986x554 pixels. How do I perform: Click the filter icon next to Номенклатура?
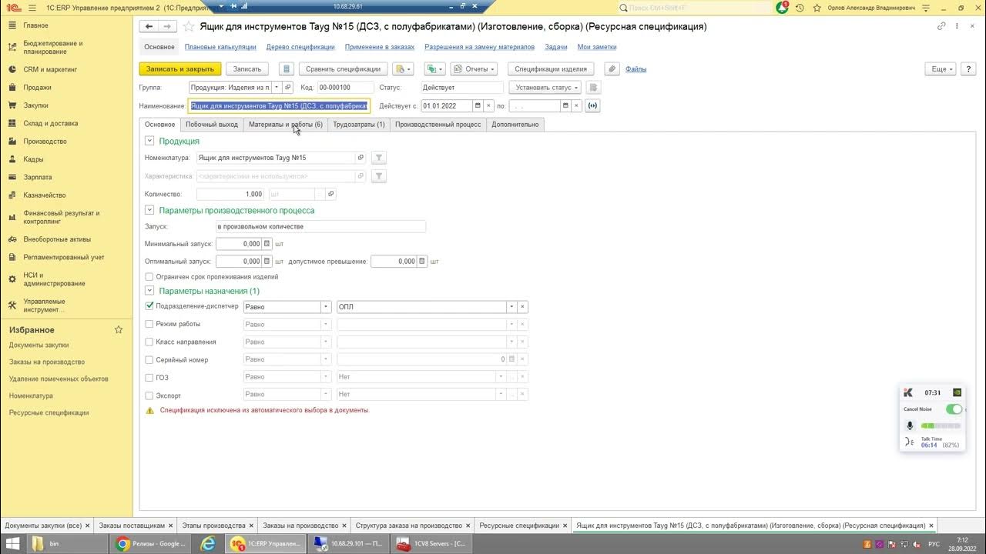pyautogui.click(x=378, y=158)
